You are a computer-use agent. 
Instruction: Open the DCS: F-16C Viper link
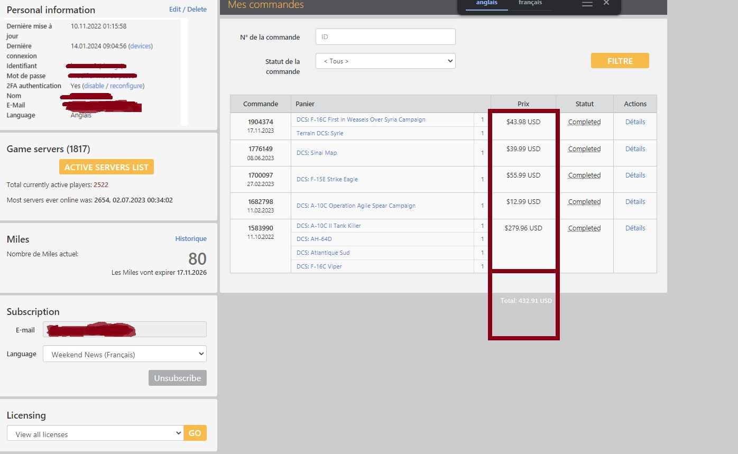[x=319, y=266]
